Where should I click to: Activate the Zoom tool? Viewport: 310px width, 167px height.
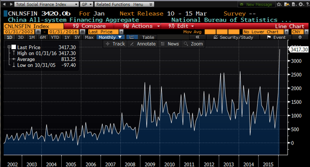(x=193, y=44)
